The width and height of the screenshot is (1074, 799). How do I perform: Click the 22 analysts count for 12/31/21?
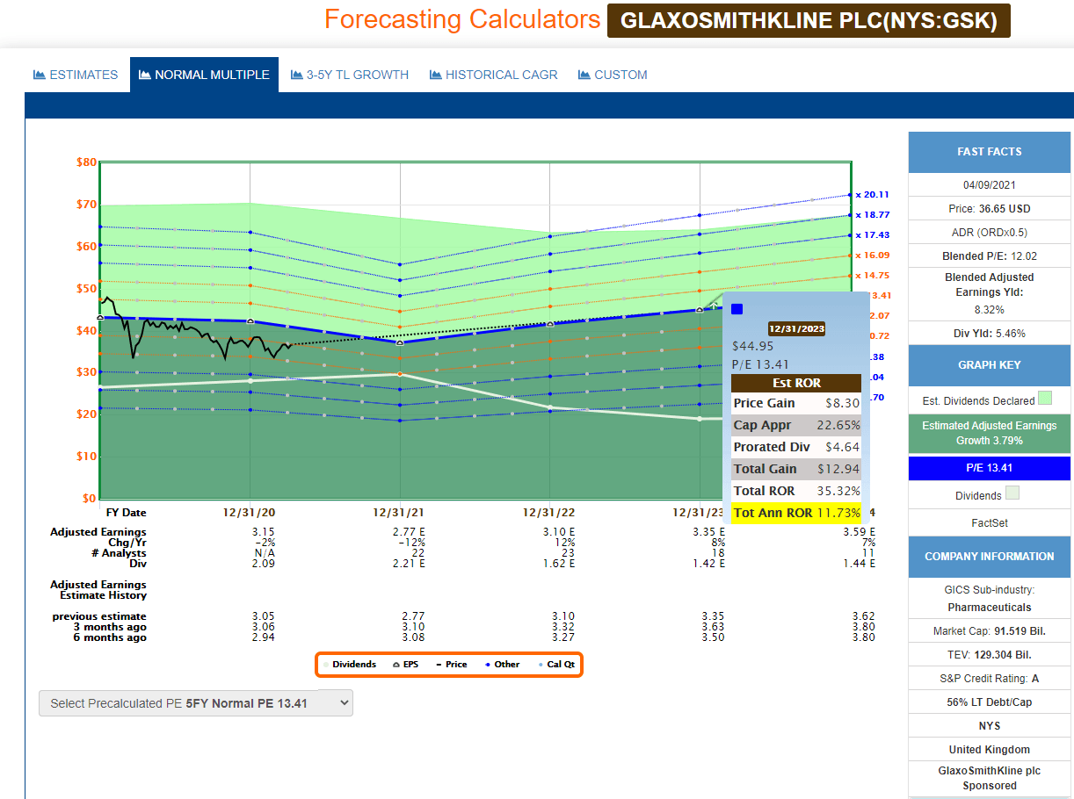click(418, 553)
